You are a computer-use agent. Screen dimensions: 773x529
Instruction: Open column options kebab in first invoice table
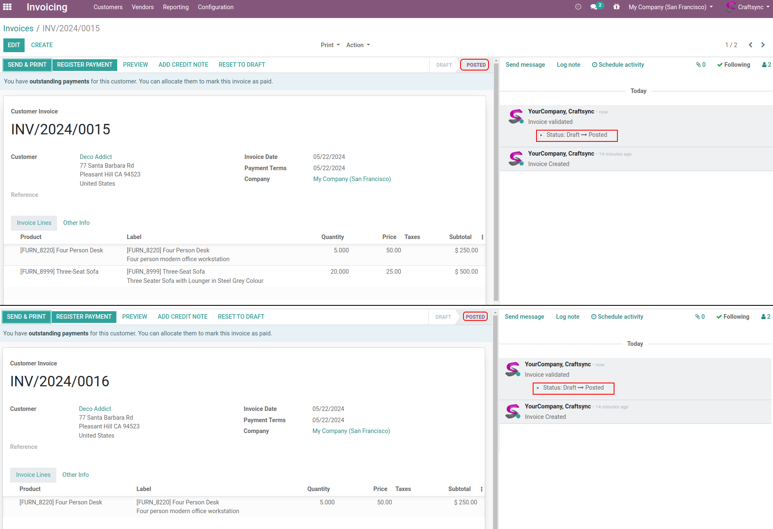(482, 237)
